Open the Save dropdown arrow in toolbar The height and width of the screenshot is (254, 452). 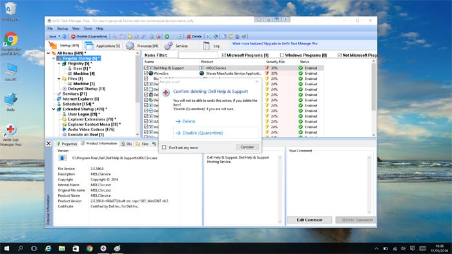pyautogui.click(x=59, y=37)
